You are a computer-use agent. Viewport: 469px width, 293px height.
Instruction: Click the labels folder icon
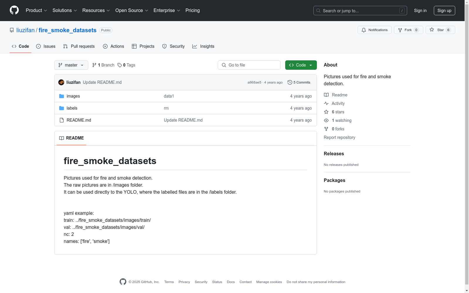(x=62, y=108)
